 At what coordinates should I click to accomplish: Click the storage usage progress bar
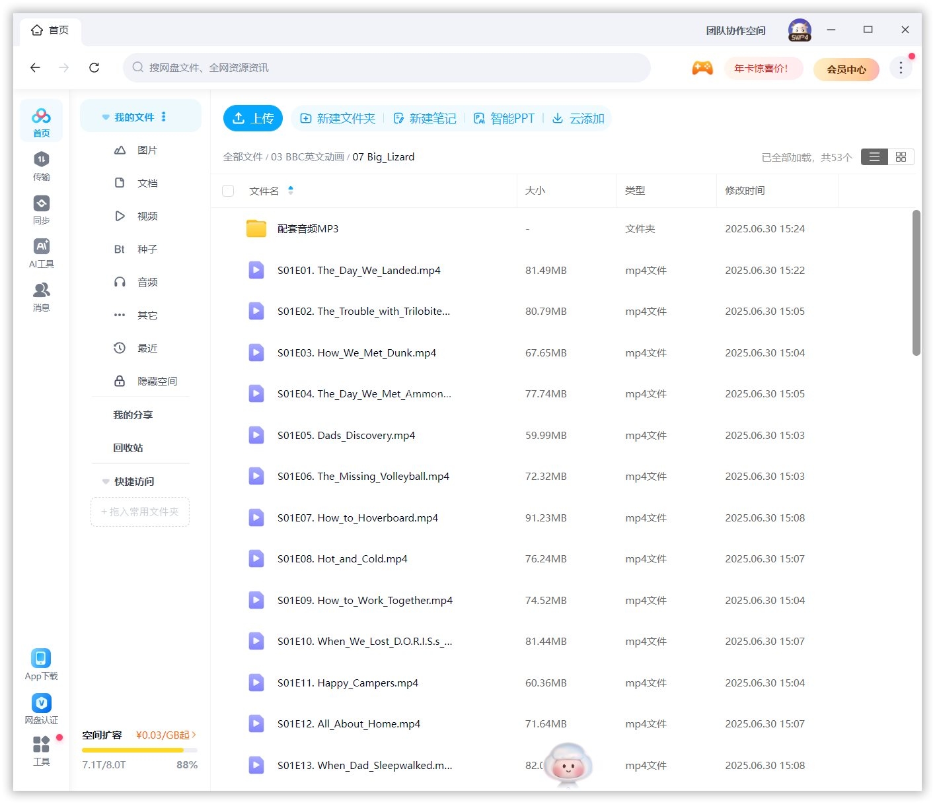[x=139, y=751]
